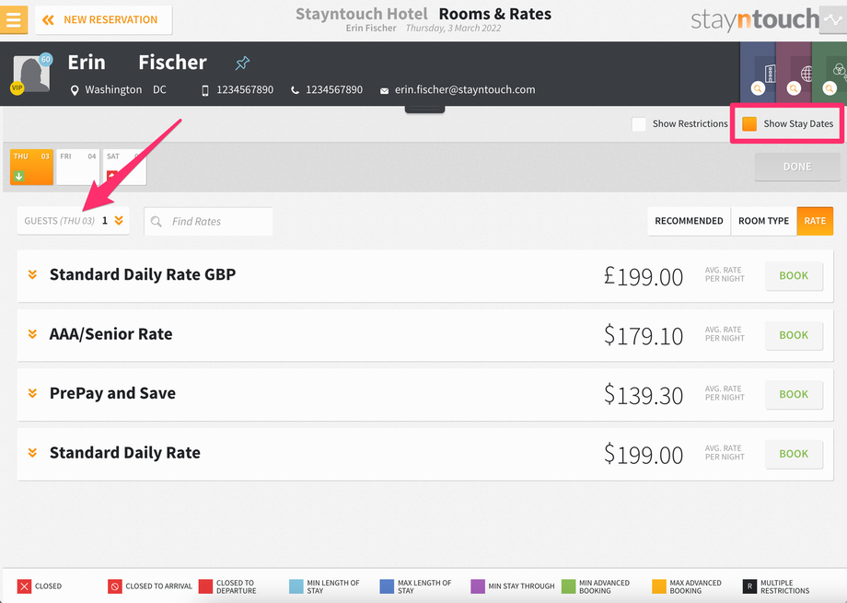The width and height of the screenshot is (847, 603).
Task: Click the mobile phone icon
Action: tap(204, 90)
